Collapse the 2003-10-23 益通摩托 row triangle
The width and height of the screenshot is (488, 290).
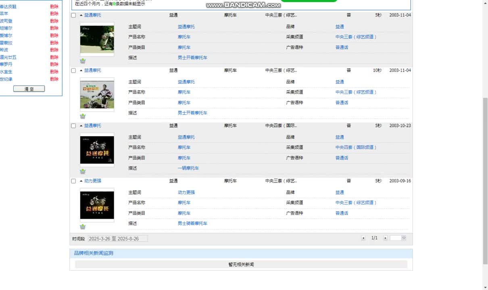[81, 126]
